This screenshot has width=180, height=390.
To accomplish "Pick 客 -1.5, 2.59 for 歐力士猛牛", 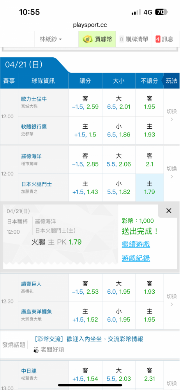I will point(85,103).
